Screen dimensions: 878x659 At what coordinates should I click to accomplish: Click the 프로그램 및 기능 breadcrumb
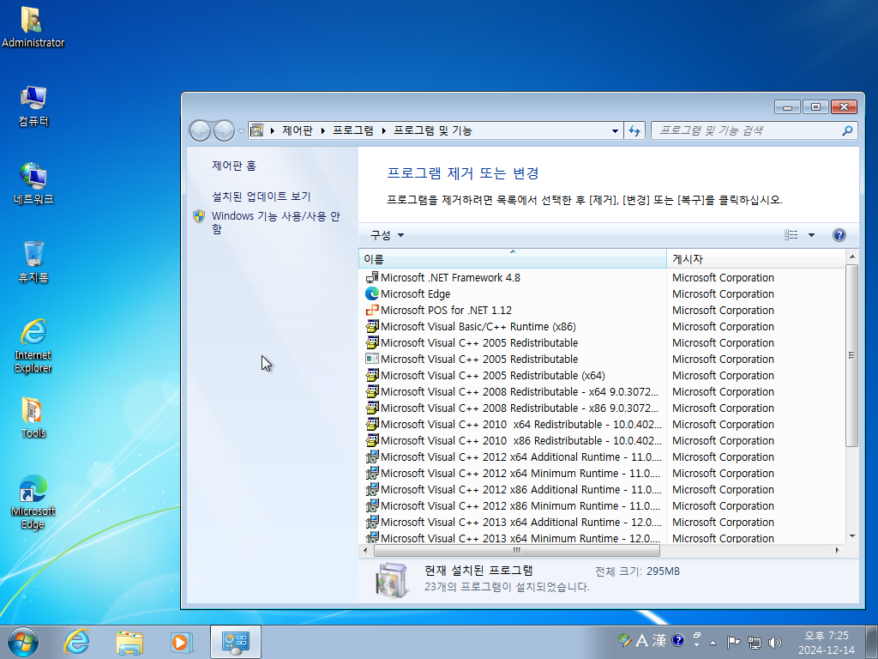pos(433,130)
